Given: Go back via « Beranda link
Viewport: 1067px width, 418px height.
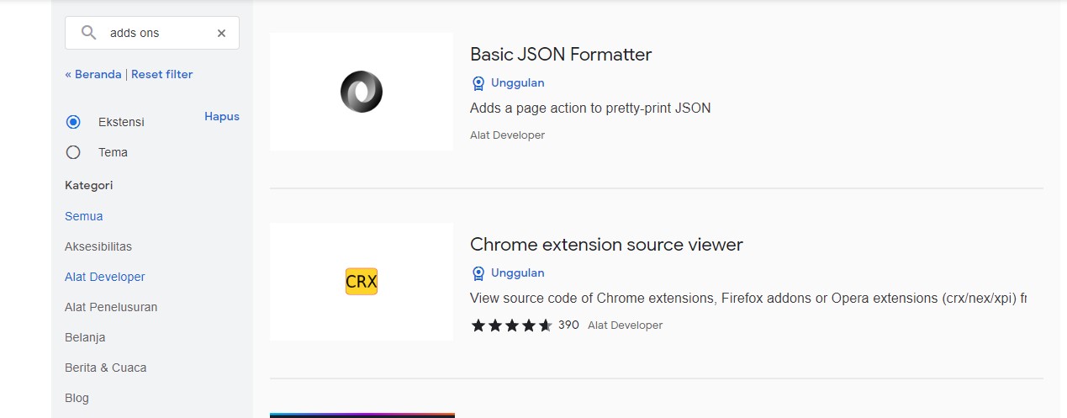Looking at the screenshot, I should 93,74.
